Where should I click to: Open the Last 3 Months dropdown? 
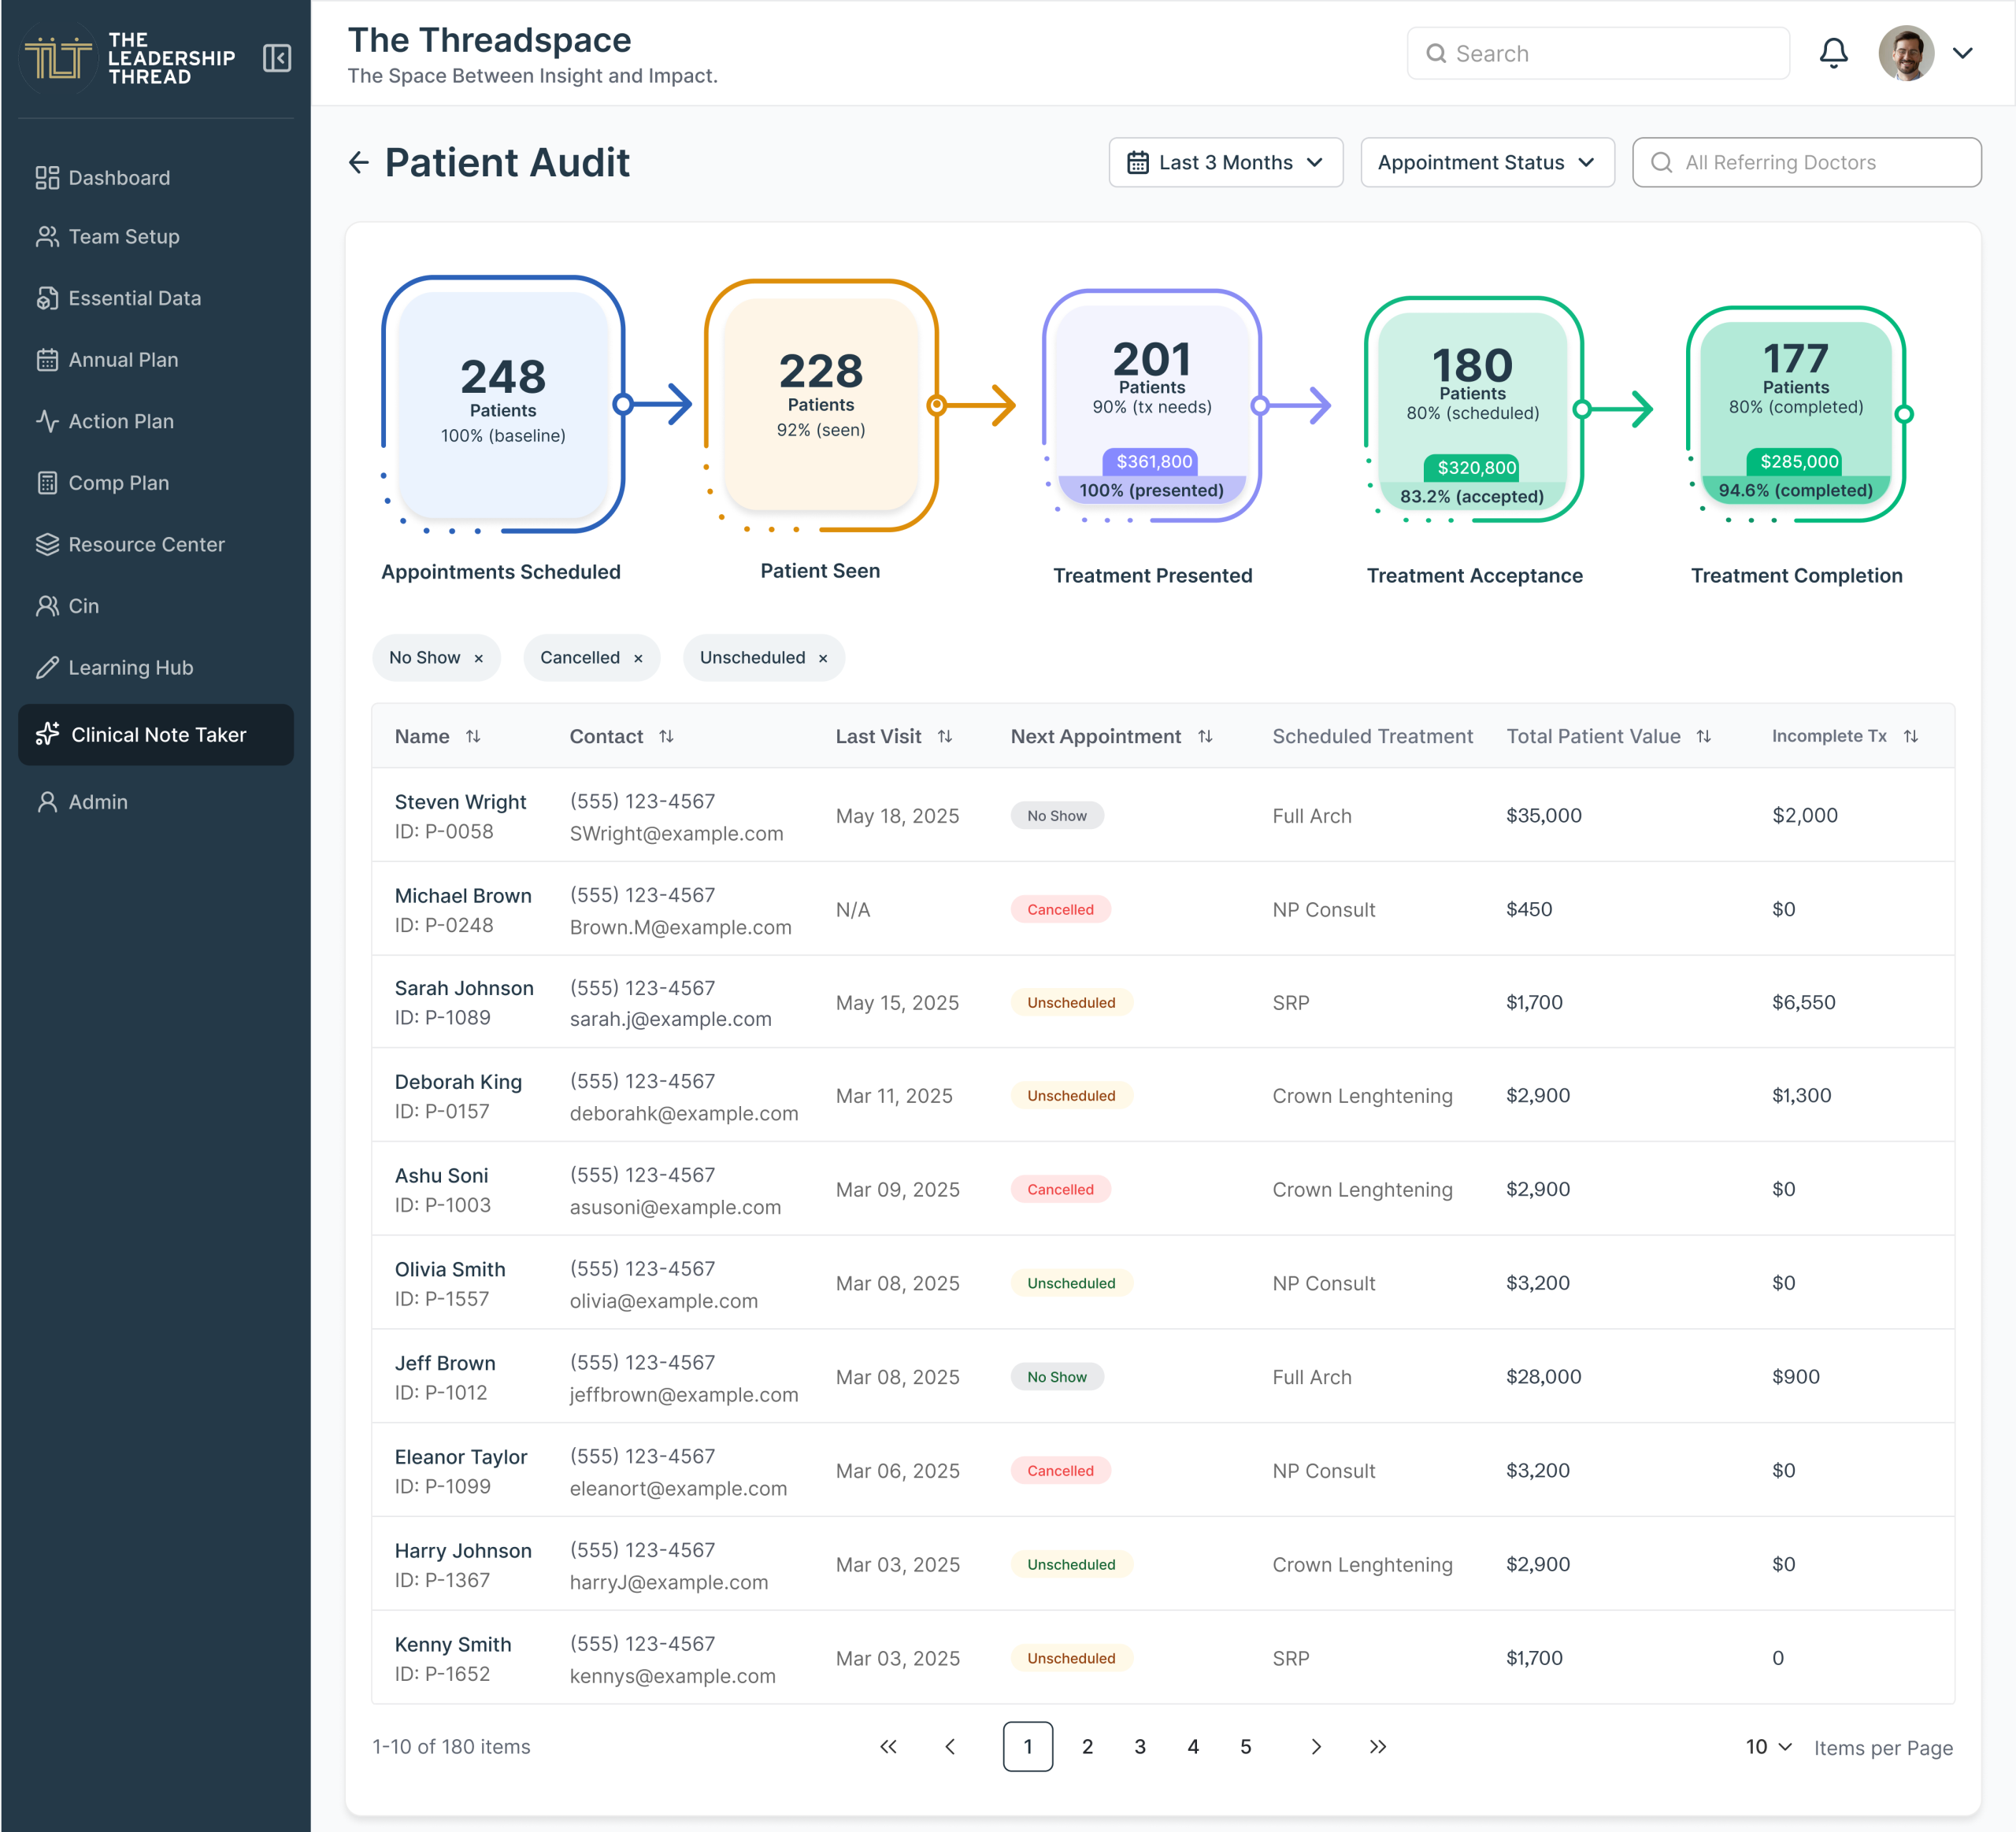(x=1225, y=162)
